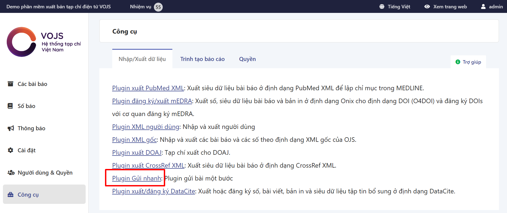Click the globe icon for Tiếng Việt
This screenshot has height=213, width=507.
(x=382, y=6)
